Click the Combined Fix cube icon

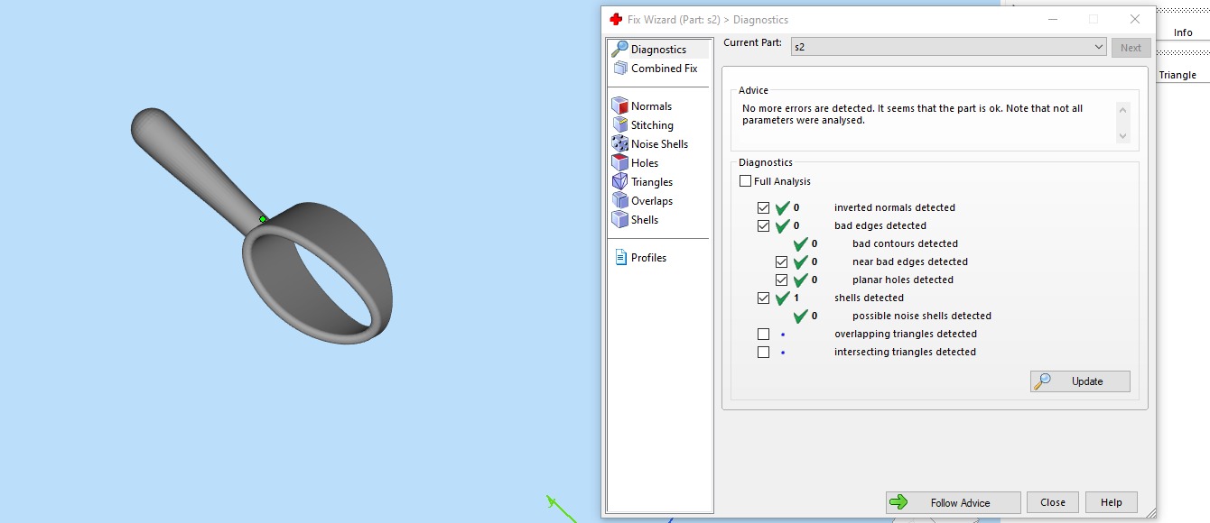619,69
